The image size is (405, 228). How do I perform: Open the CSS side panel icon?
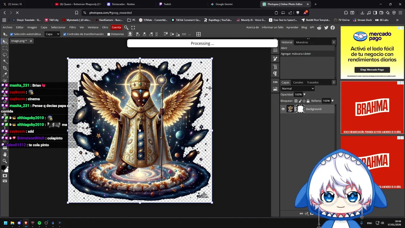[x=275, y=82]
